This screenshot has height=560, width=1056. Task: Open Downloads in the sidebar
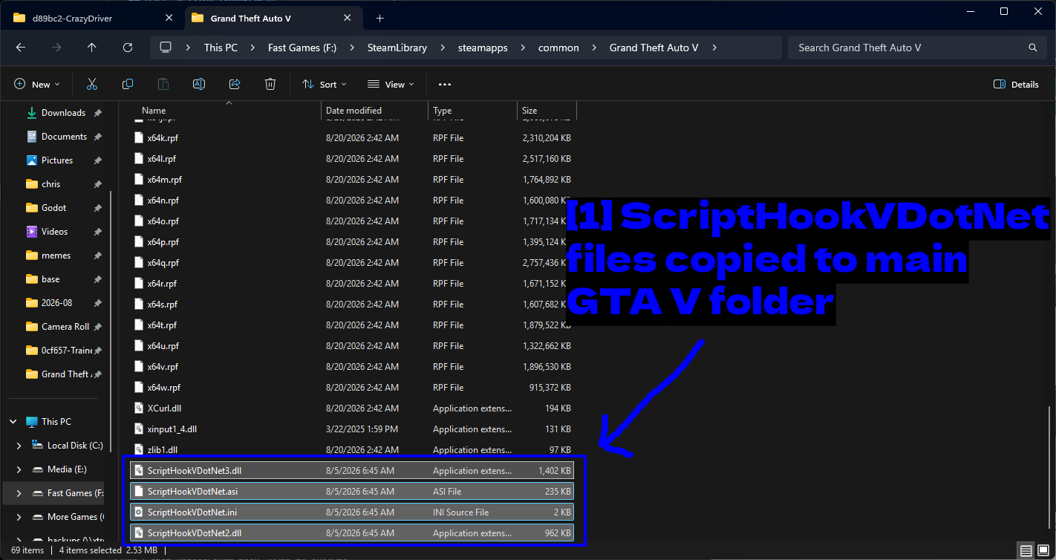click(x=64, y=113)
